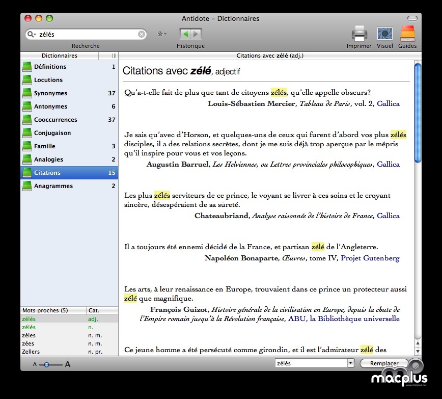Open the Projet Gutenberg link

(370, 258)
